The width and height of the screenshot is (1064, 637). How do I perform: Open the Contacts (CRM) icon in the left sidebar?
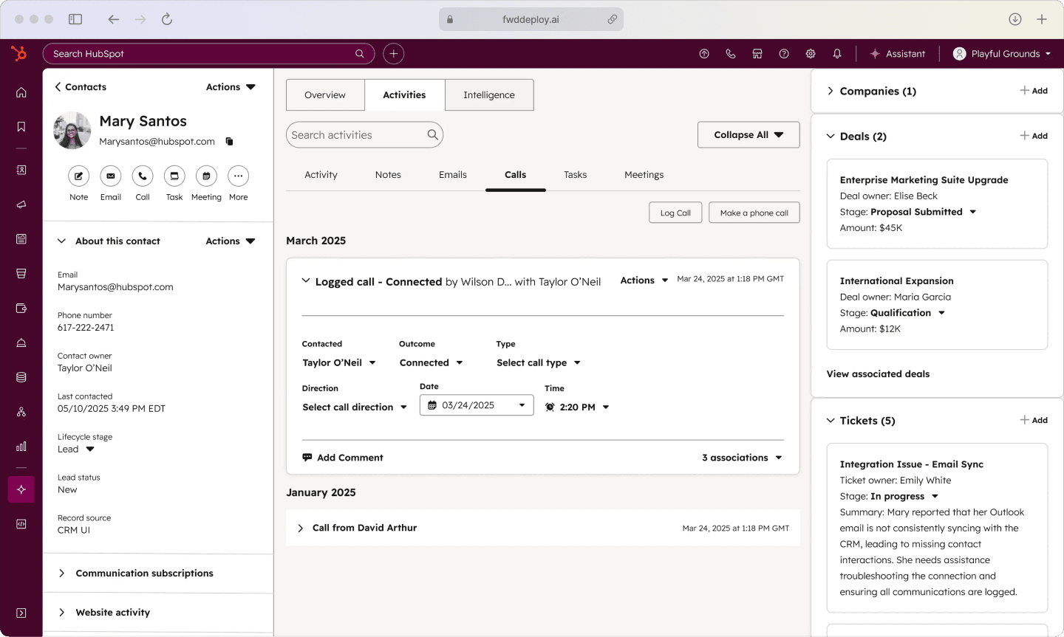click(x=21, y=170)
